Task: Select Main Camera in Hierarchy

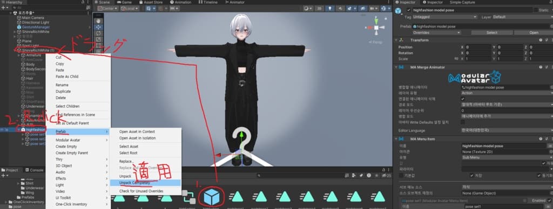Action: [x=33, y=18]
